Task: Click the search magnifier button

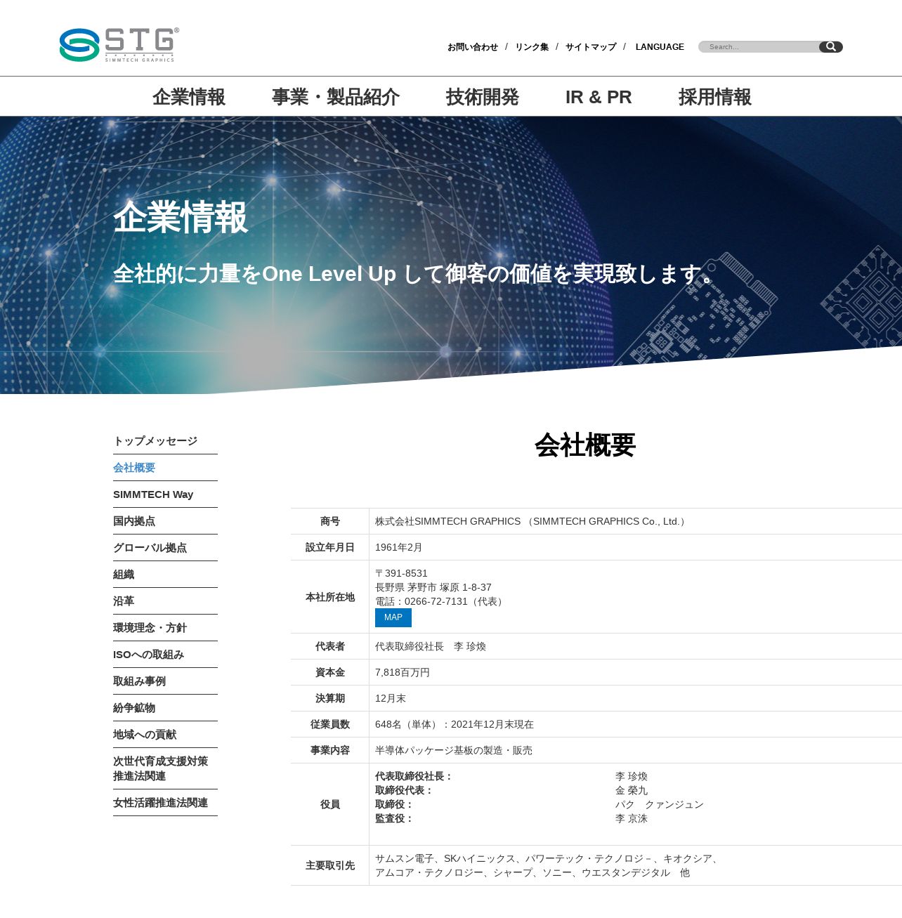Action: (x=831, y=47)
